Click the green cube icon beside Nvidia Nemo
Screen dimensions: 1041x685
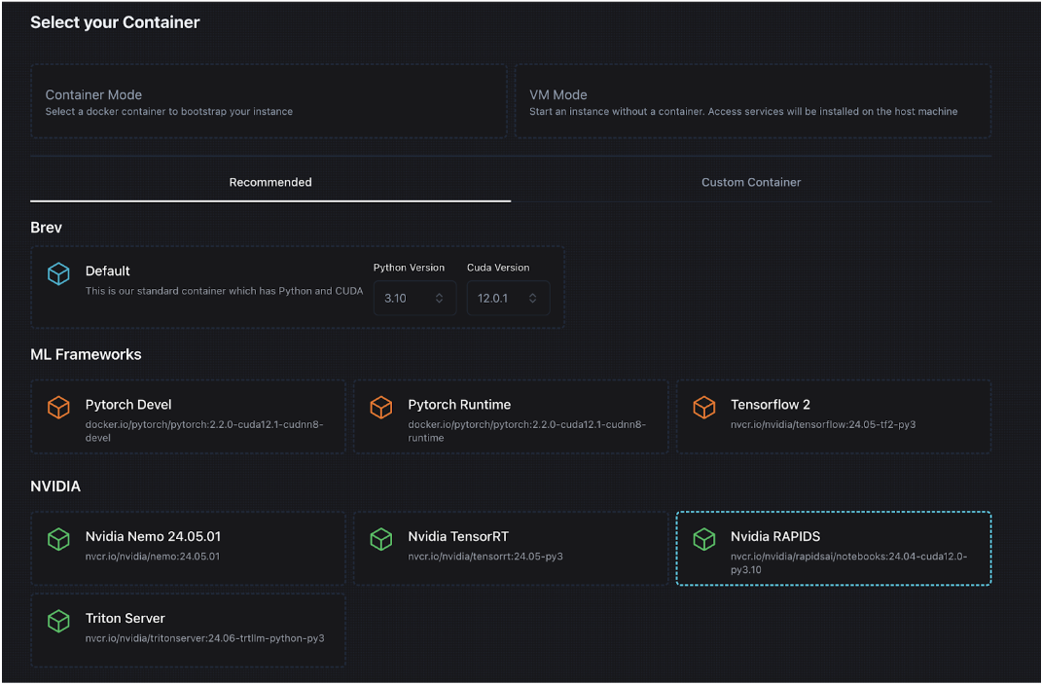(x=58, y=539)
